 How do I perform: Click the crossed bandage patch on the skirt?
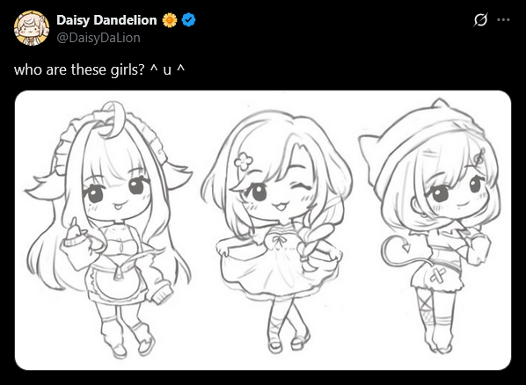point(439,276)
